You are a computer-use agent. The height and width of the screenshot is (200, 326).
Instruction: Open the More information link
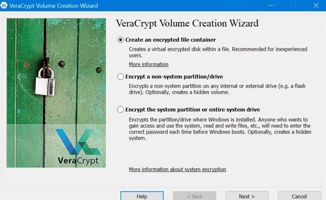tap(149, 65)
